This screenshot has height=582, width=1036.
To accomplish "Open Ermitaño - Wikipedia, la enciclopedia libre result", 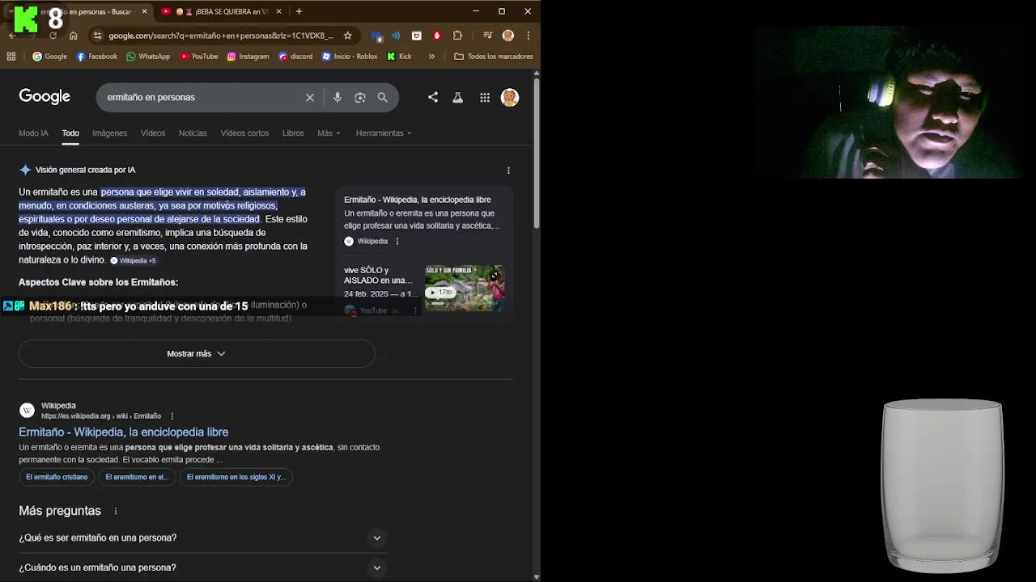I will tap(124, 432).
